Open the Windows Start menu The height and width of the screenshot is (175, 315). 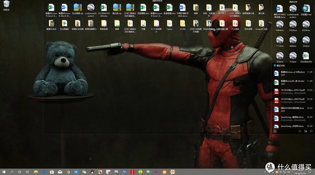click(x=4, y=172)
